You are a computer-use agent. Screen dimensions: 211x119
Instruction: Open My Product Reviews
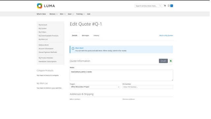[x=46, y=58]
